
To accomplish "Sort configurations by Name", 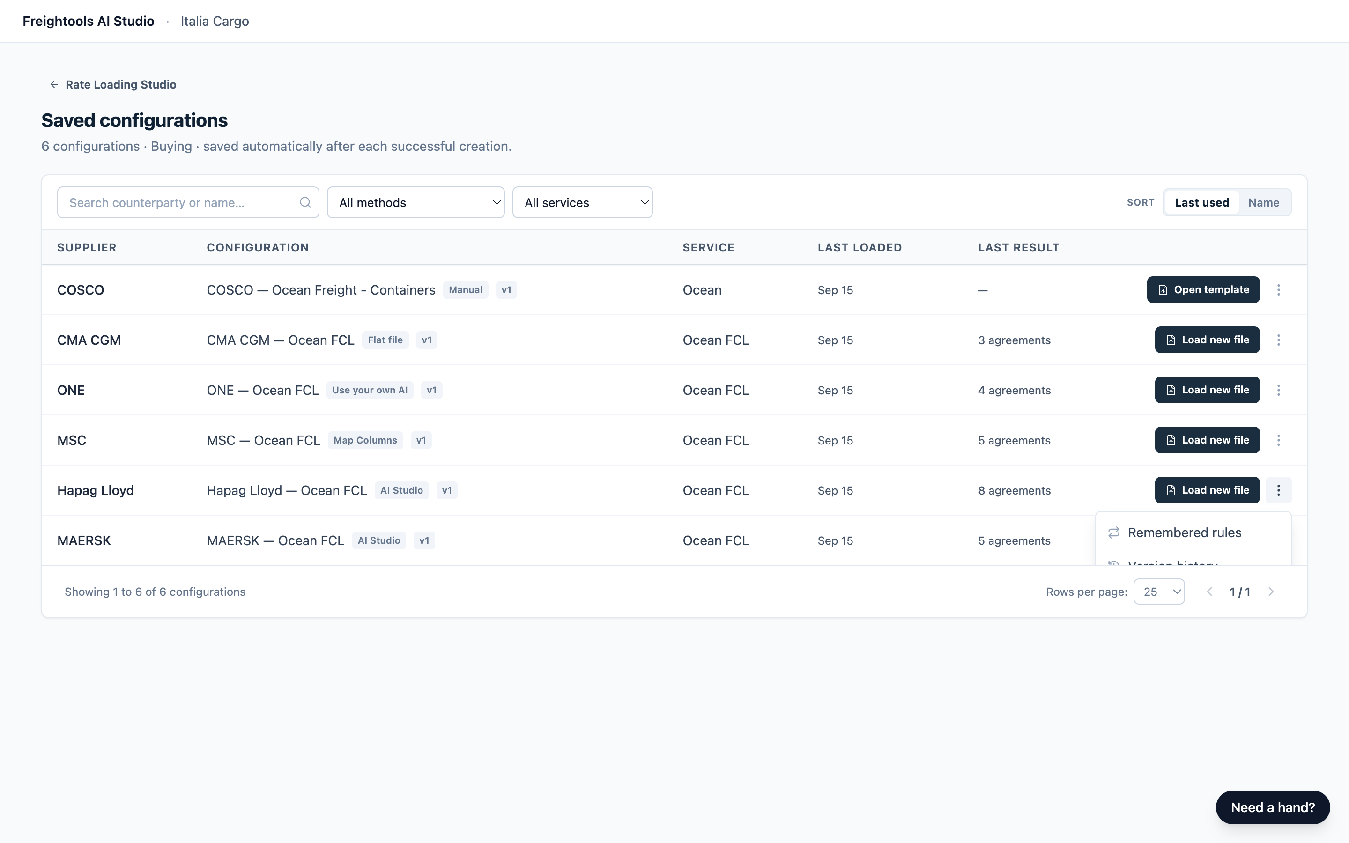I will pyautogui.click(x=1263, y=202).
